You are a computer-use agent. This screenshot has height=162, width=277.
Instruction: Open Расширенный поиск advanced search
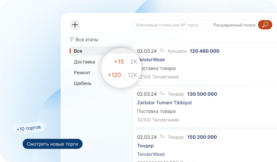234,25
